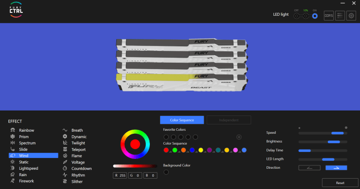Image resolution: width=360 pixels, height=189 pixels.
Task: Select teal color in Color Sequence
Action: (218, 150)
